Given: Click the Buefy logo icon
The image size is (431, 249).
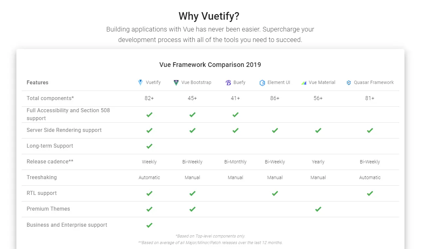Looking at the screenshot, I should click(x=228, y=83).
